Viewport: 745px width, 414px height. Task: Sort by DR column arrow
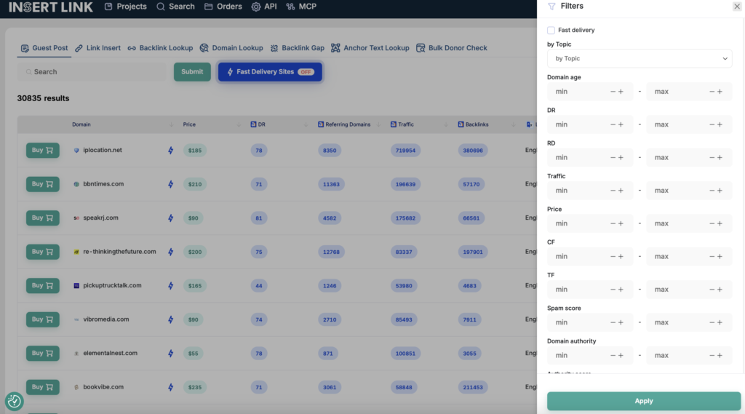(x=306, y=124)
